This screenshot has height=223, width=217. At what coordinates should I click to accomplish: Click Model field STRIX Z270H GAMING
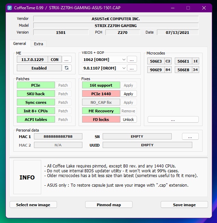click(116, 25)
